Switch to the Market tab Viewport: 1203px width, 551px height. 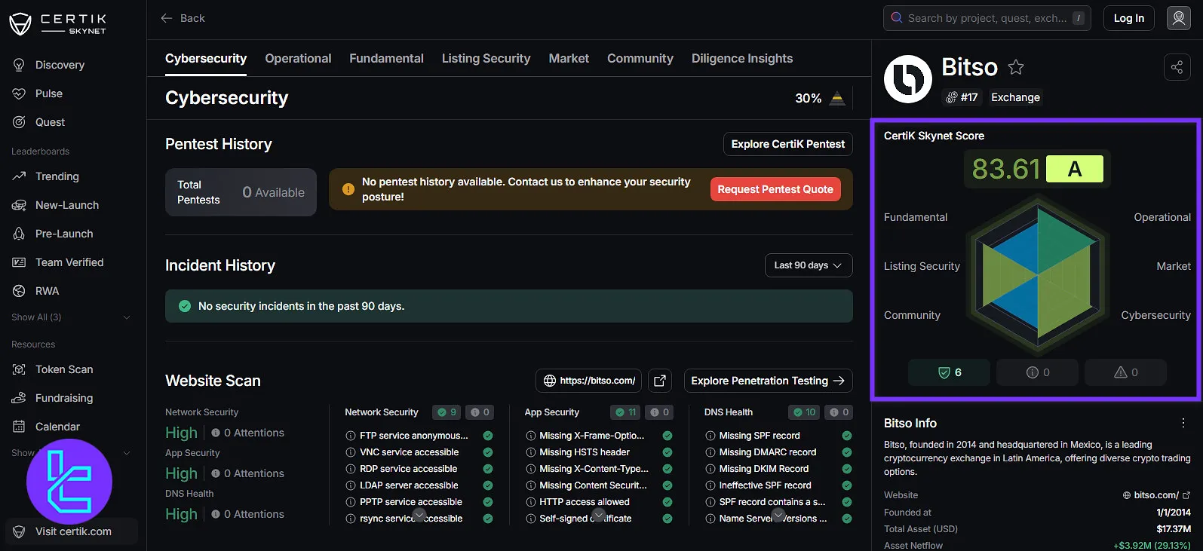[x=569, y=58]
